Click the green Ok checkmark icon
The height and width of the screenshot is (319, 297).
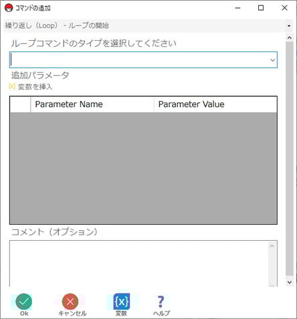24,301
